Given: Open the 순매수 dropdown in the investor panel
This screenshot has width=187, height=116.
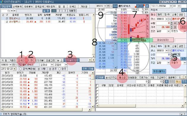Looking at the screenshot, I should coord(52,65).
